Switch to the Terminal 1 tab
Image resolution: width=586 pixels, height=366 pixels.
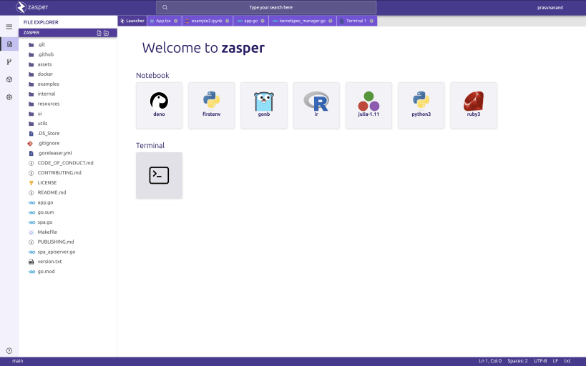tap(356, 21)
